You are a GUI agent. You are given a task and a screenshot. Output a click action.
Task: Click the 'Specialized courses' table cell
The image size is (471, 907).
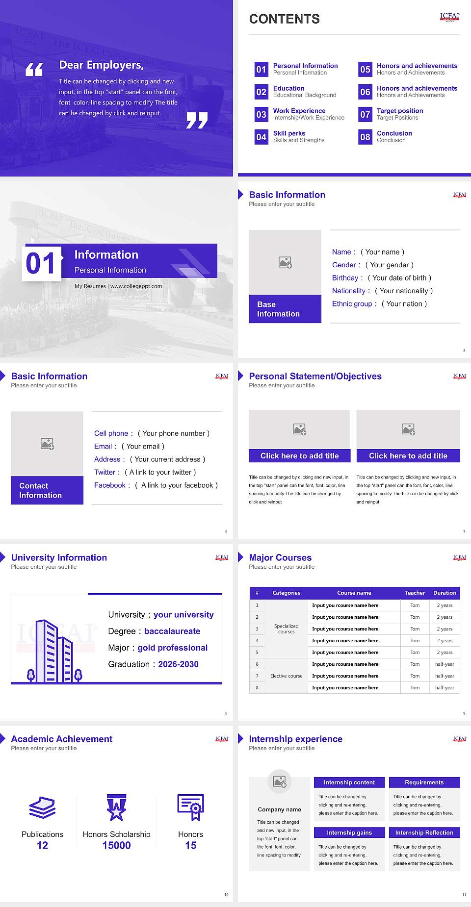287,629
